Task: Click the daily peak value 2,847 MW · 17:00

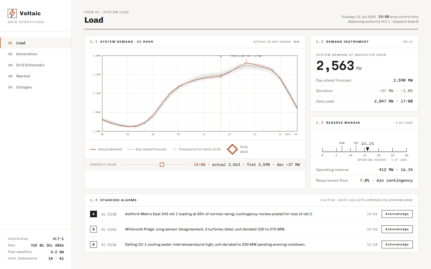Action: tap(393, 101)
